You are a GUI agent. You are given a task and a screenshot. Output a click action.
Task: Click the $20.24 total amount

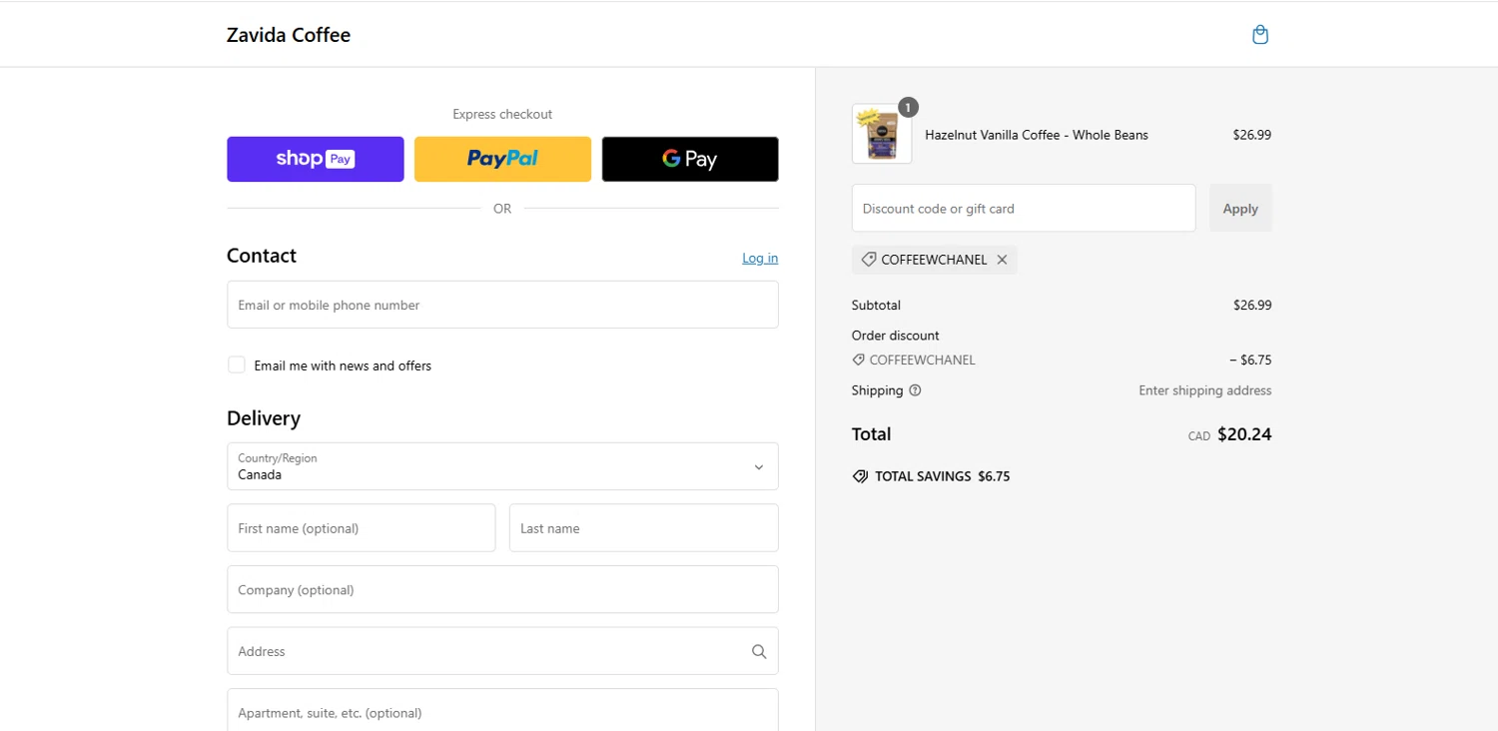pos(1244,434)
